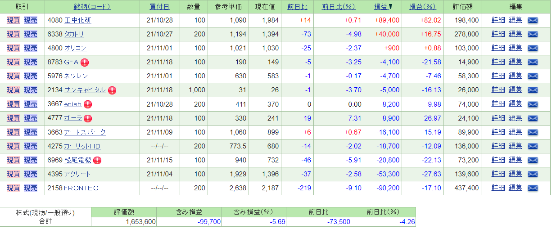552x229 pixels.
Task: Click mail alert icon for 松尾電機 row
Action: (x=533, y=160)
